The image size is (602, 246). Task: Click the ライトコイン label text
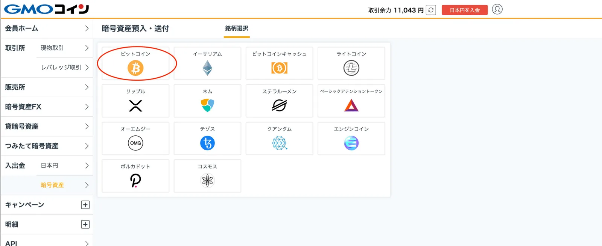coord(351,54)
